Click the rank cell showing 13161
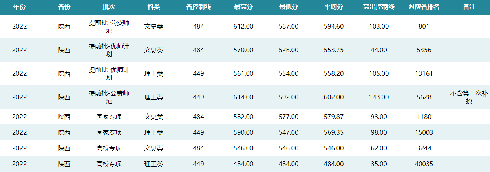Screen dimensions: 490x172 point(424,73)
